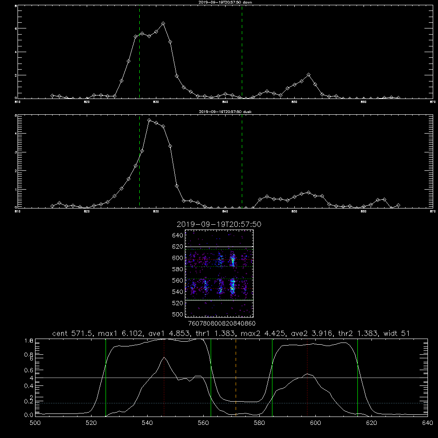
Task: Click the large '2019-09-19T20:57:50' title above image
Action: coord(219,224)
